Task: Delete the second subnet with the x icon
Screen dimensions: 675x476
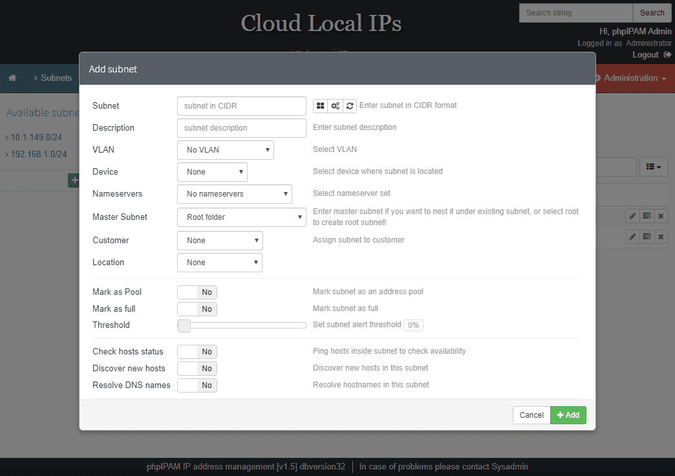Action: coord(661,236)
